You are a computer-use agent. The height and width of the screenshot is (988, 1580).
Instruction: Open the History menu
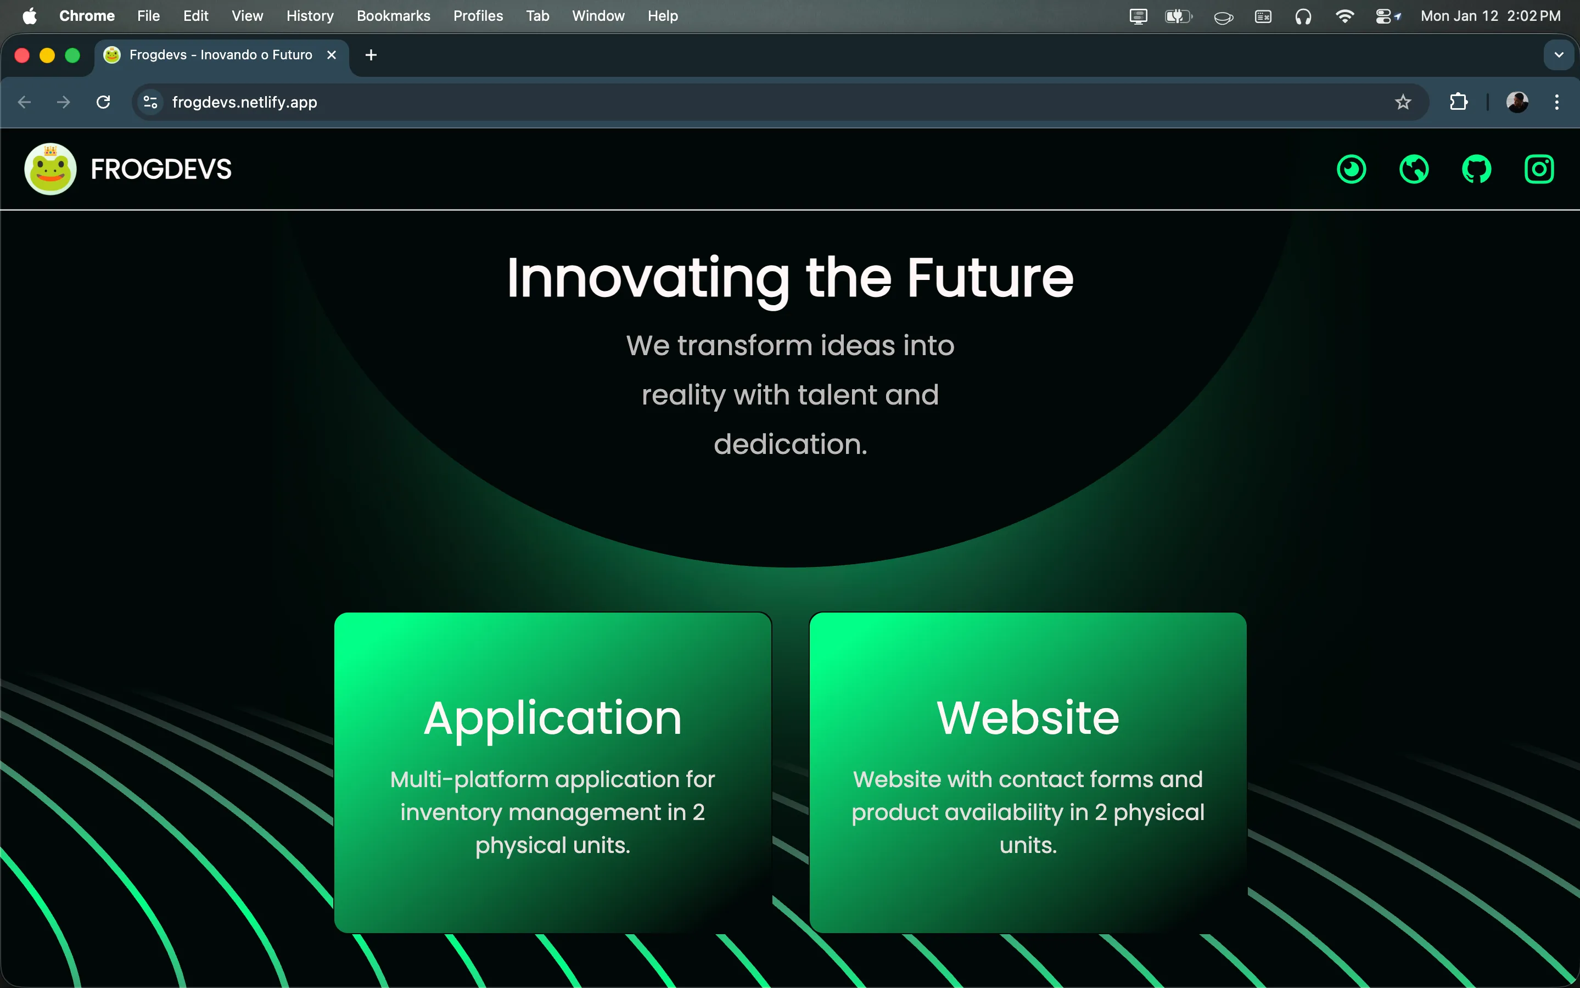click(x=309, y=16)
